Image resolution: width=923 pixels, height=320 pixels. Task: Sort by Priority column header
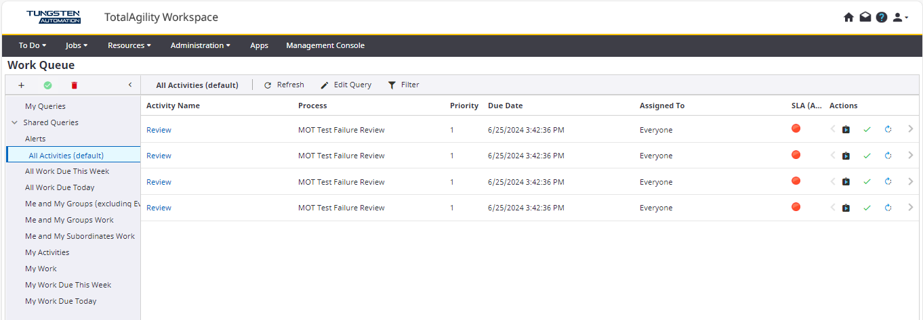464,106
